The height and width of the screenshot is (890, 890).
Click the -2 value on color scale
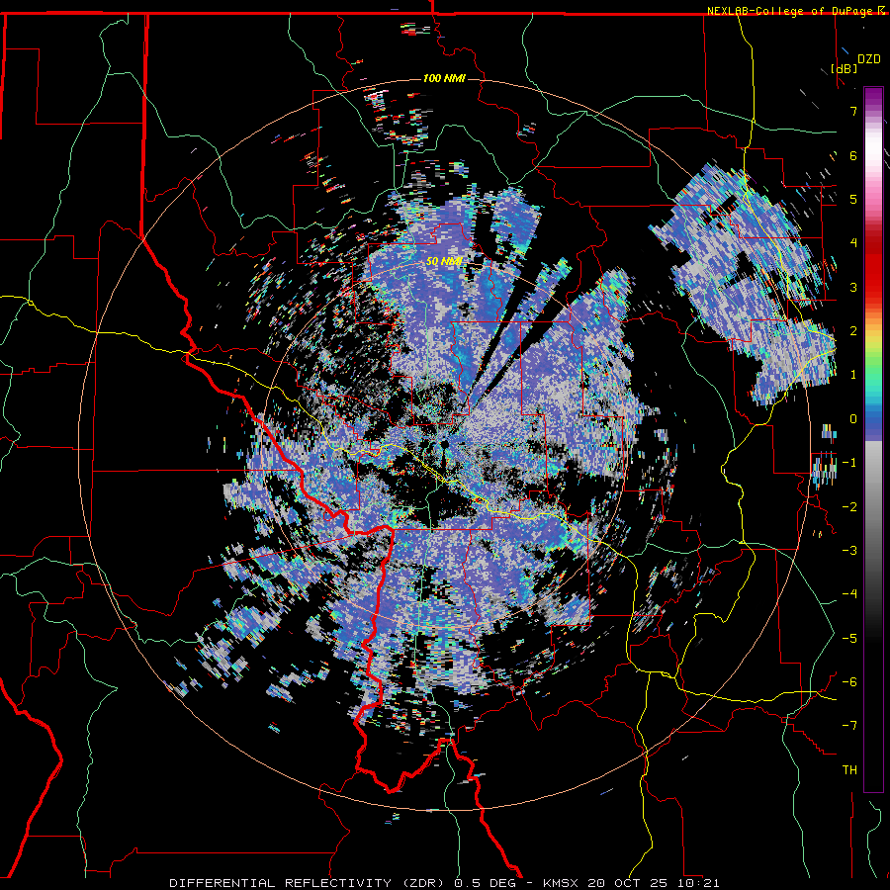849,507
